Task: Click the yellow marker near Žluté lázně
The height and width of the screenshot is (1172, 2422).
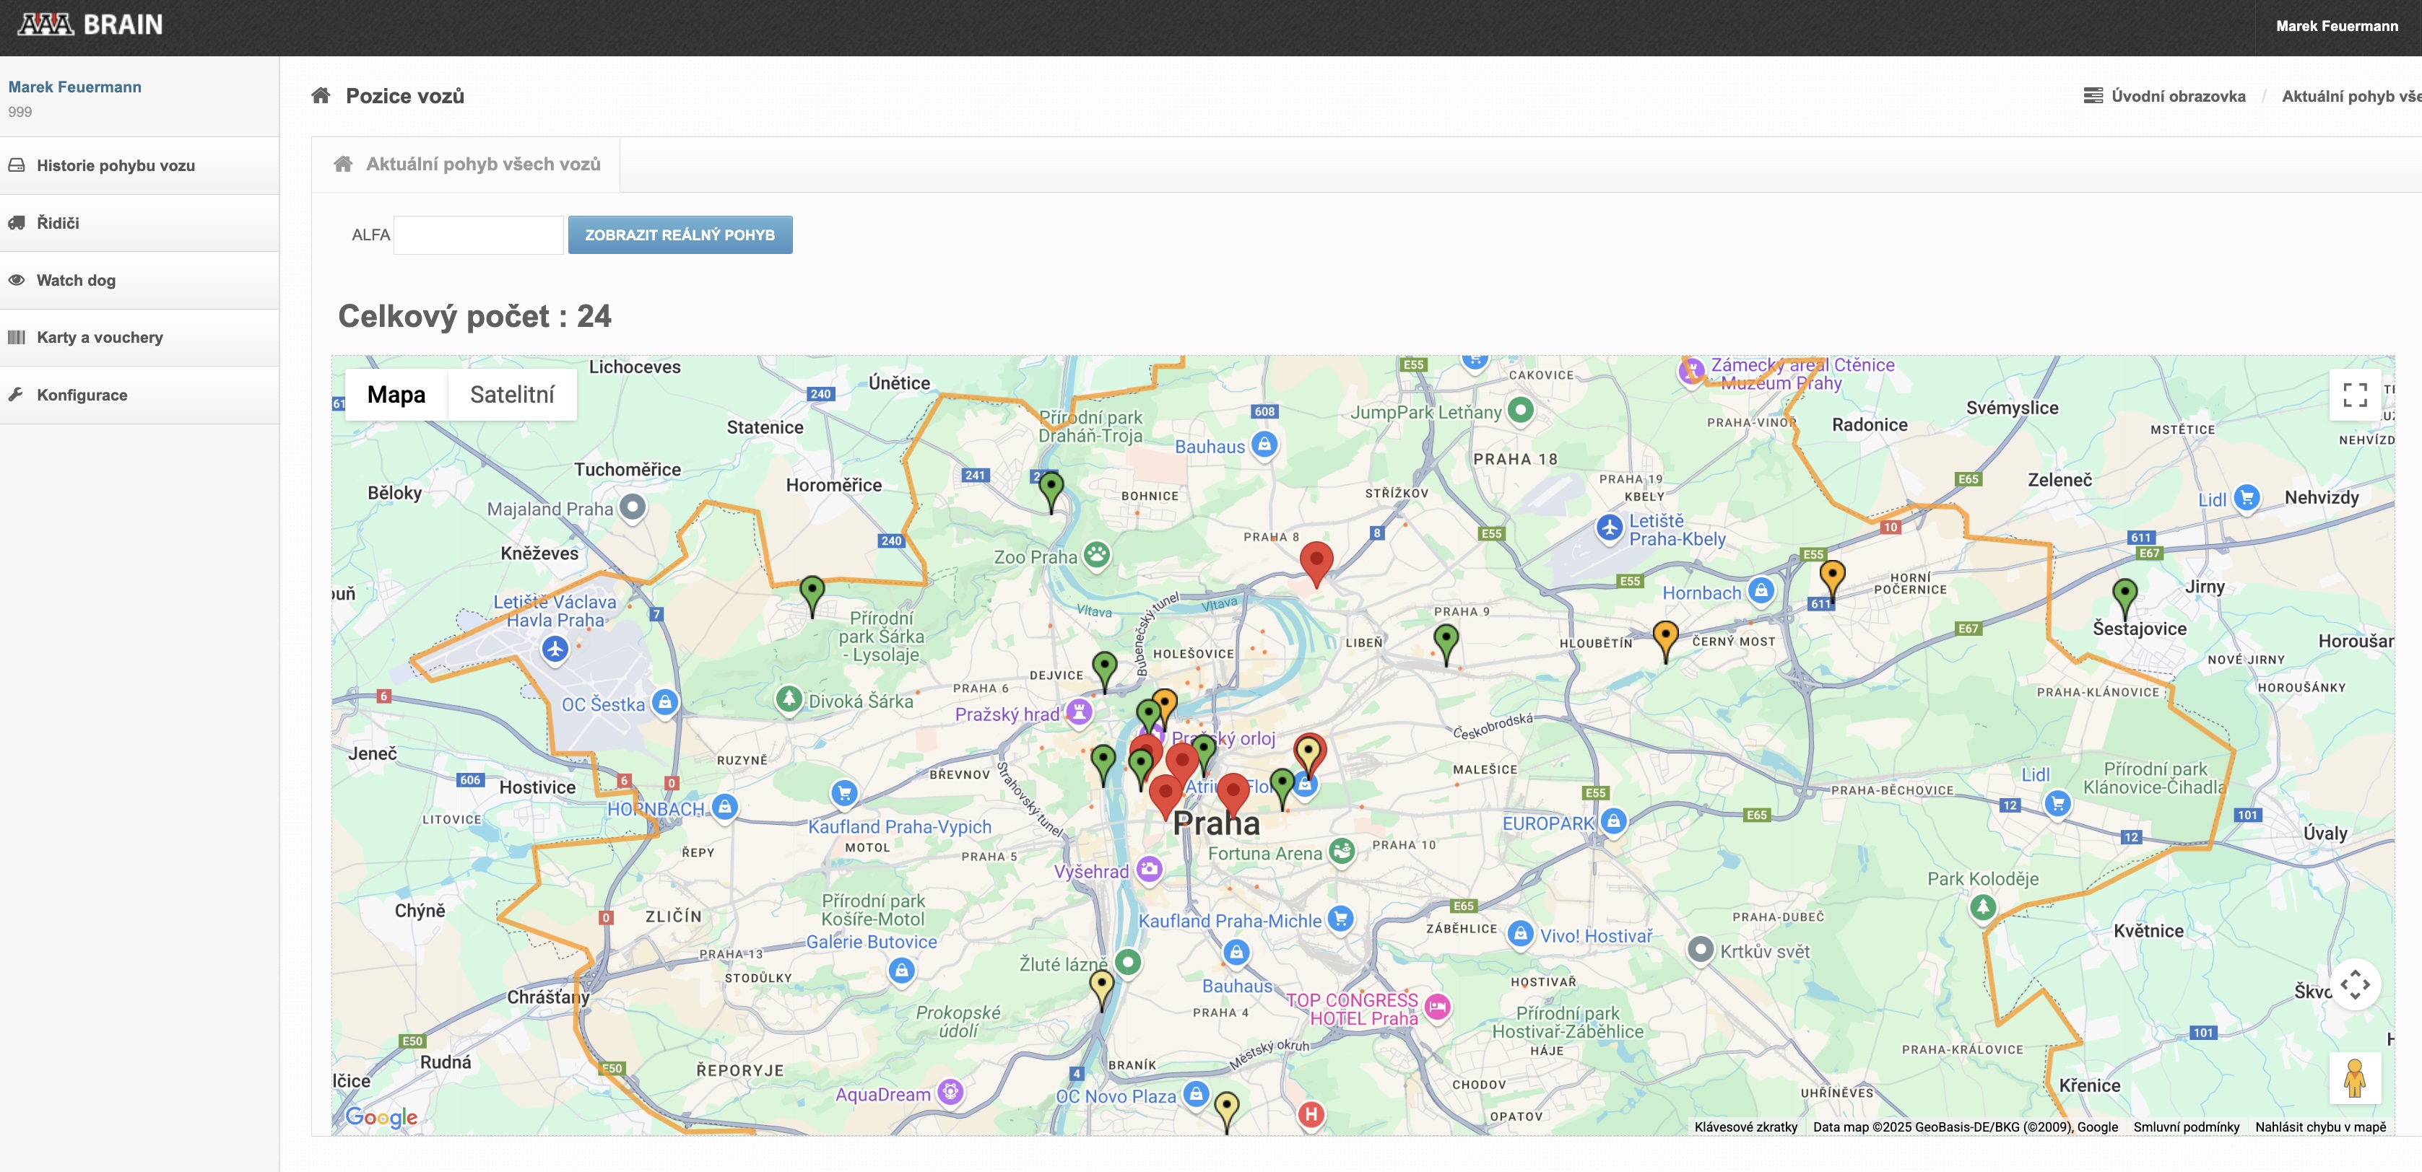Action: click(x=1101, y=991)
